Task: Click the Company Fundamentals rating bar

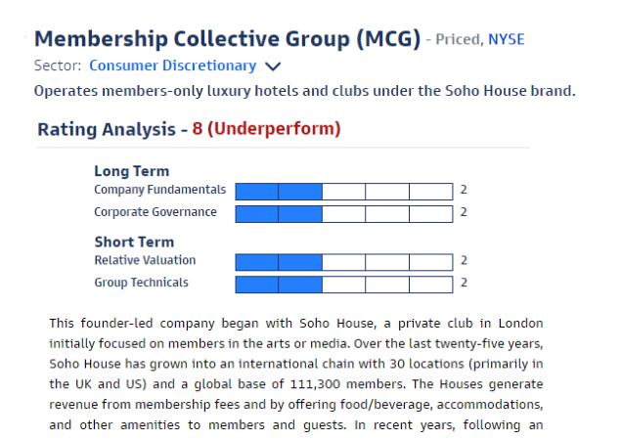Action: (x=344, y=192)
